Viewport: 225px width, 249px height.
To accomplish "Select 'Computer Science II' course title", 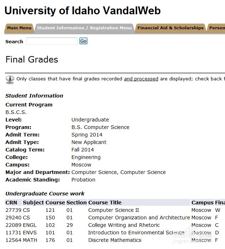I will (114, 210).
